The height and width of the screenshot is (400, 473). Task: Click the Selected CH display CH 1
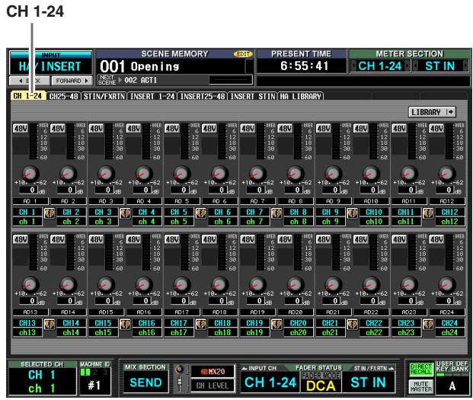42,382
